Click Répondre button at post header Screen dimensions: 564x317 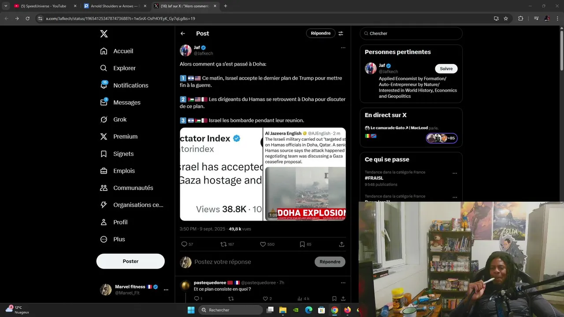click(x=321, y=33)
